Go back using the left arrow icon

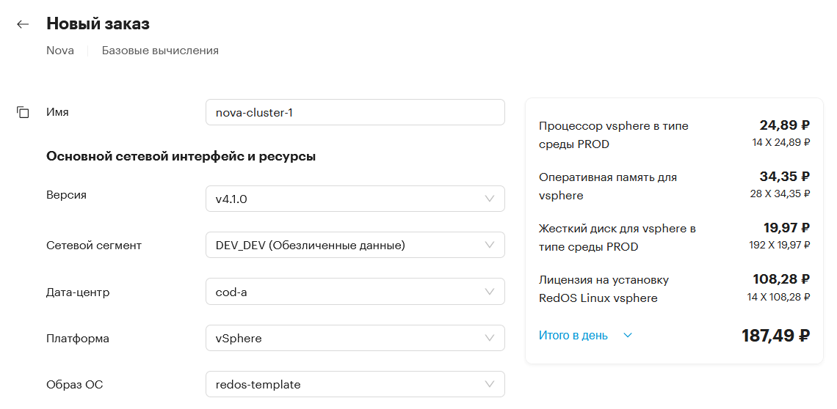point(23,24)
